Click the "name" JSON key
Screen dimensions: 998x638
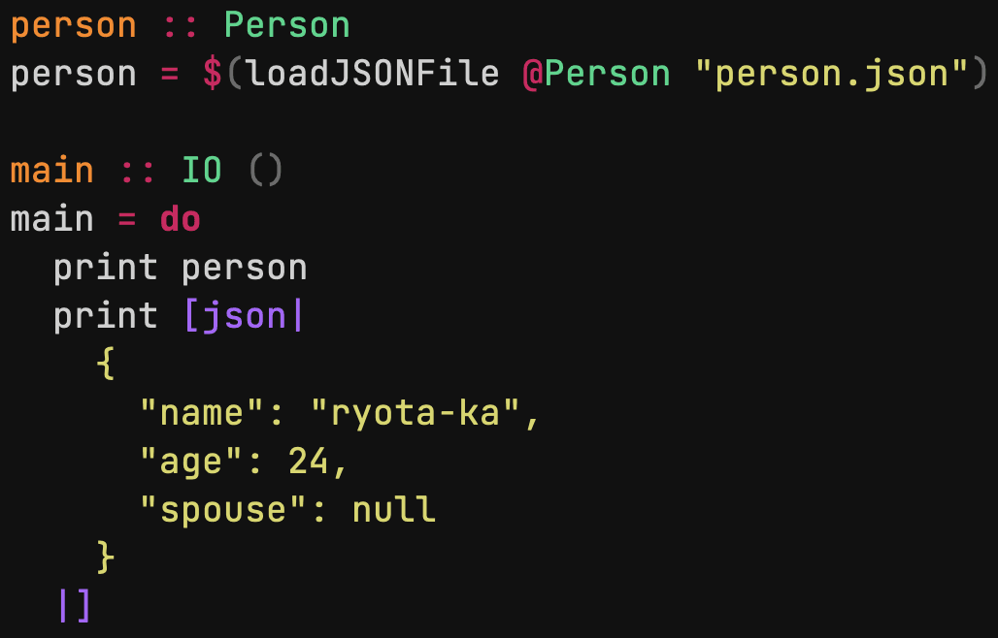[202, 413]
